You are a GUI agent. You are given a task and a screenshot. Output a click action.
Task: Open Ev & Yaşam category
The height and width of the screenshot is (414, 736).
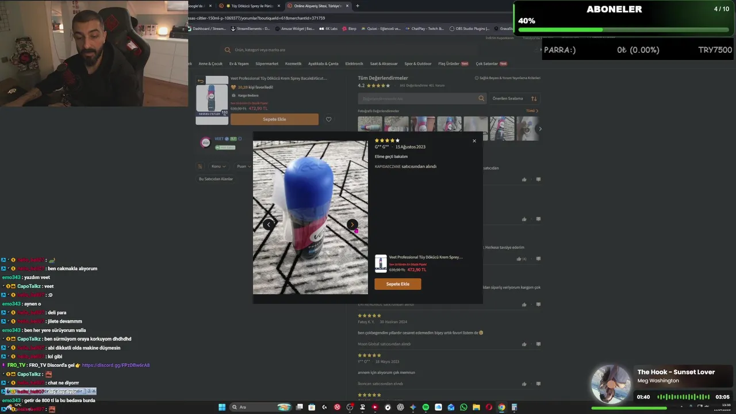pyautogui.click(x=239, y=64)
